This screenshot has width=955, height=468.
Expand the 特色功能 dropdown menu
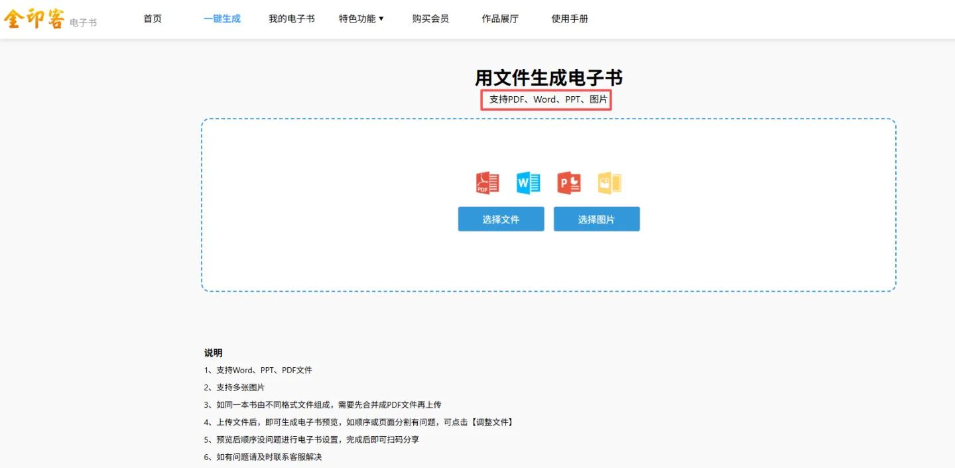click(x=361, y=19)
